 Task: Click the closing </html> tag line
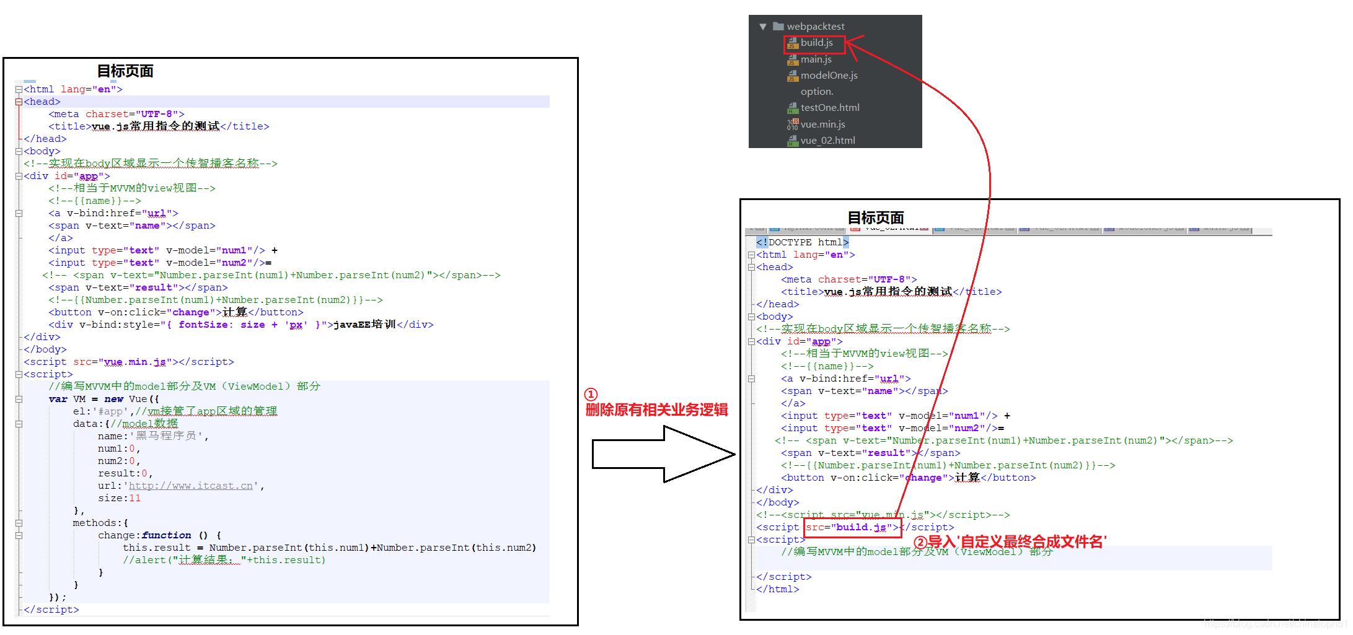(x=777, y=589)
